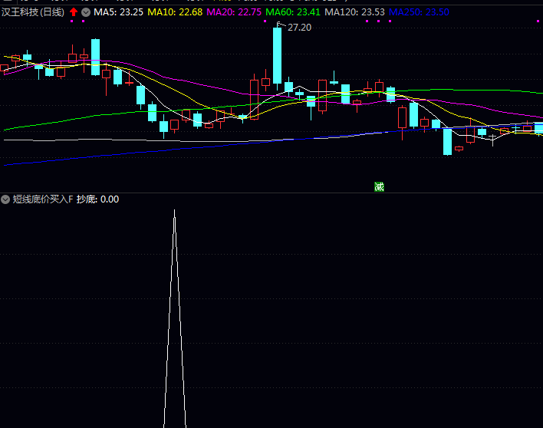Screen dimensions: 543x428
Task: Click the 27.20 high price annotation
Action: tap(299, 28)
